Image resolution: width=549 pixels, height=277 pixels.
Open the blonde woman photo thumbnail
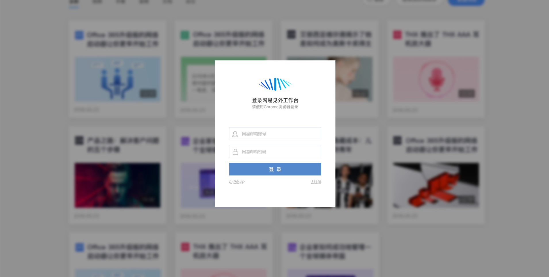coord(354,79)
